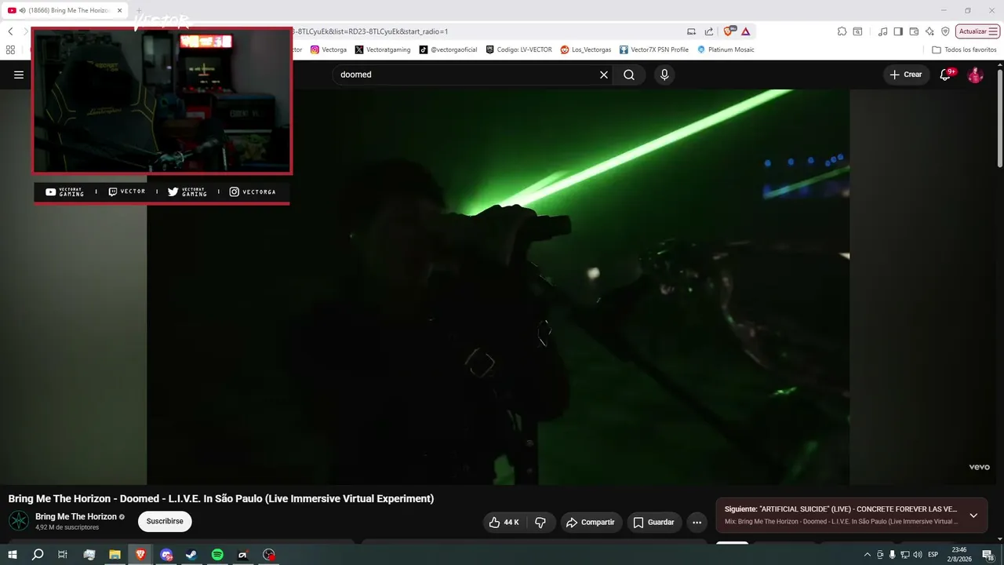
Task: Open the browser extensions puzzle icon
Action: [842, 31]
